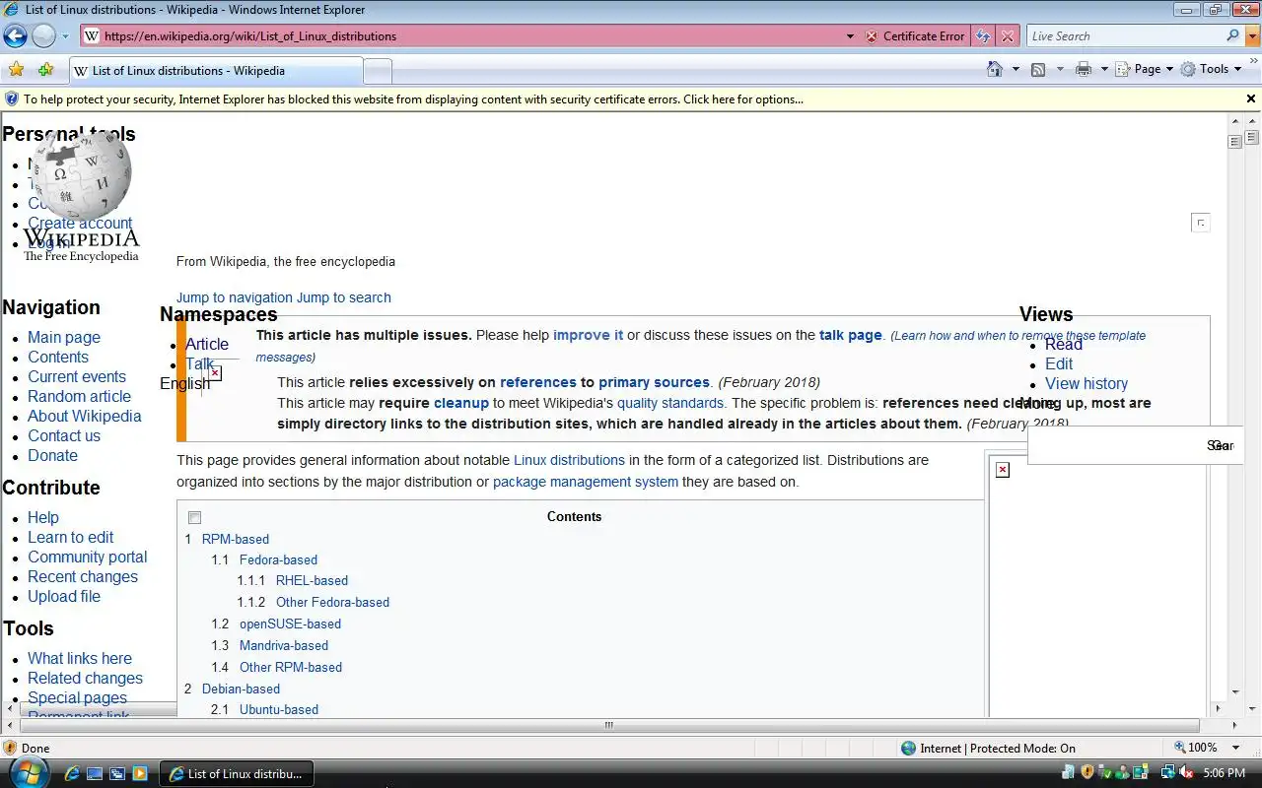The image size is (1262, 788).
Task: Expand the address bar URL history dropdown
Action: tap(850, 36)
